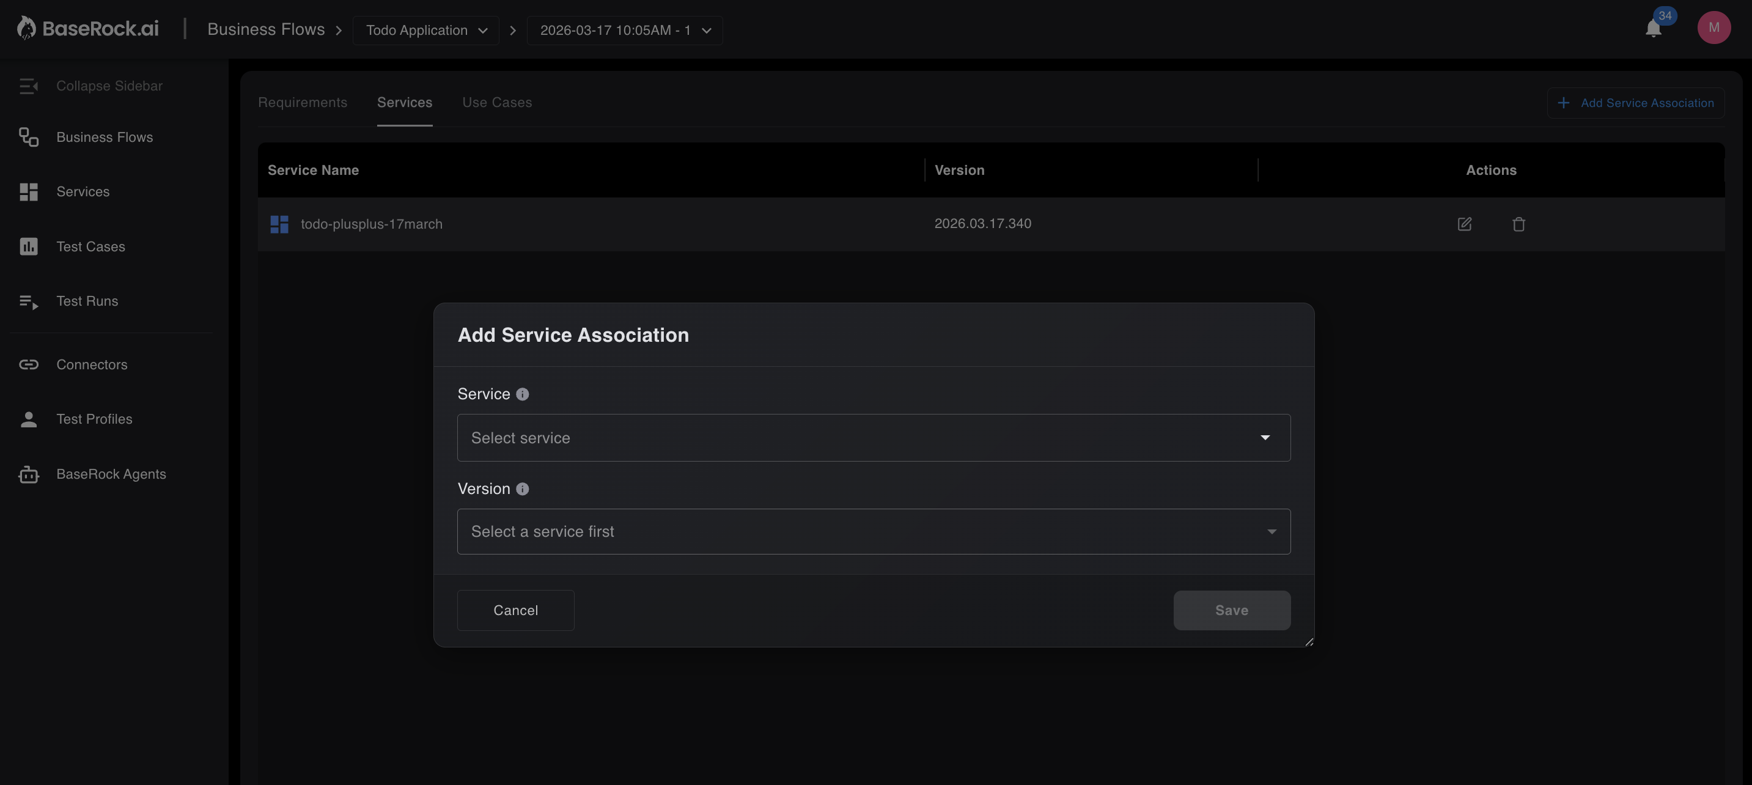Click the Version field info icon
Image resolution: width=1752 pixels, height=785 pixels.
click(x=522, y=489)
